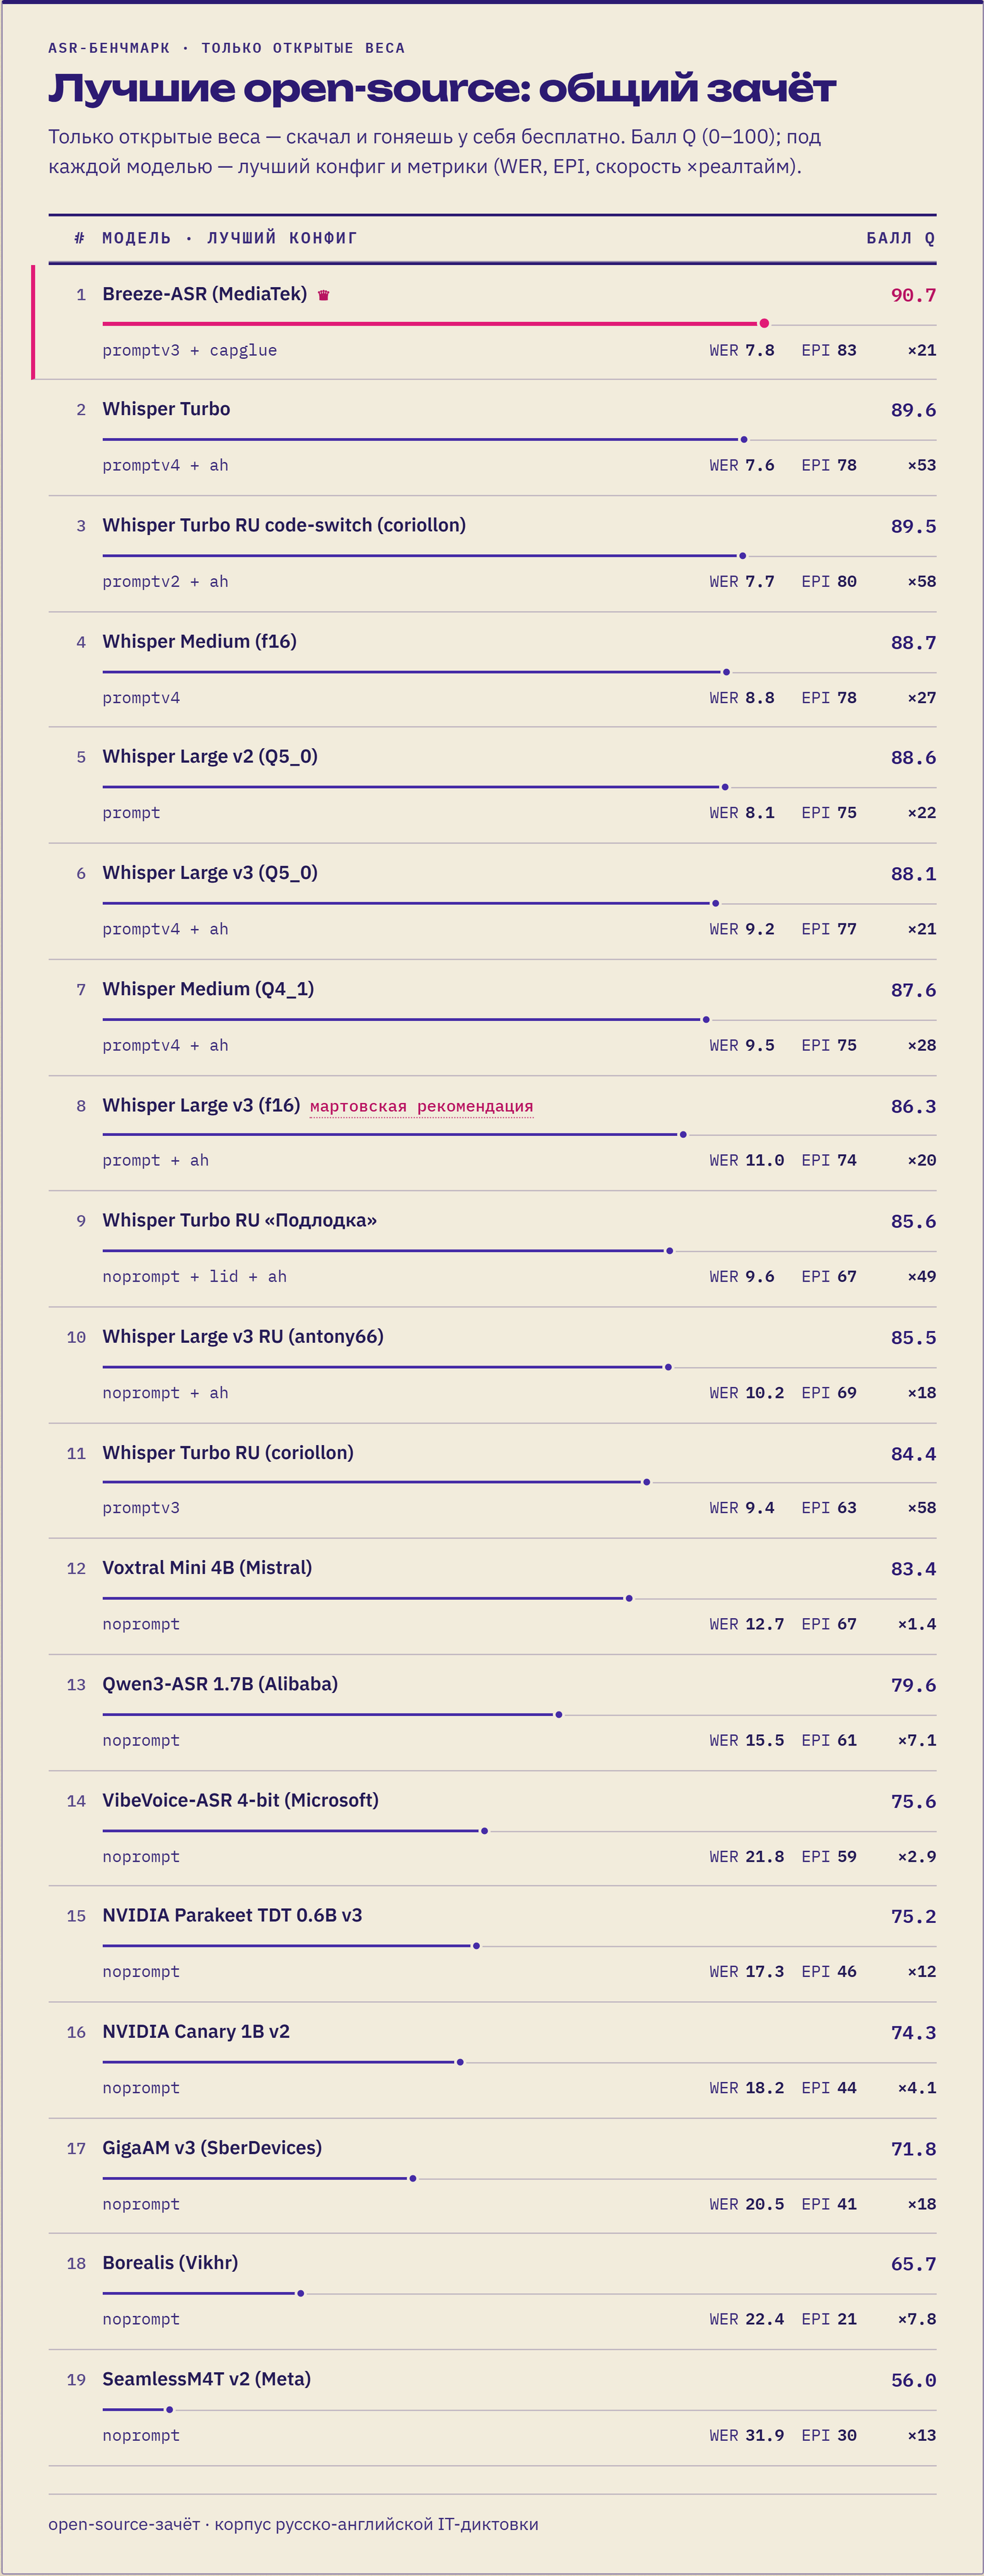Image resolution: width=984 pixels, height=2576 pixels.
Task: Click the «noprompt + lid + ah» config
Action: pos(195,1276)
